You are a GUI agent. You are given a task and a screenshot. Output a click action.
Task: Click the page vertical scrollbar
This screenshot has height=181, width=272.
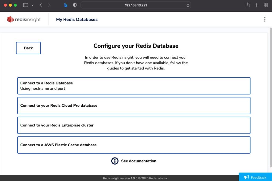[271, 98]
